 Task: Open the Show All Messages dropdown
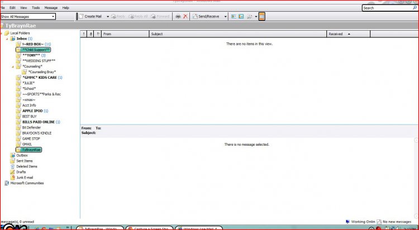coord(28,17)
